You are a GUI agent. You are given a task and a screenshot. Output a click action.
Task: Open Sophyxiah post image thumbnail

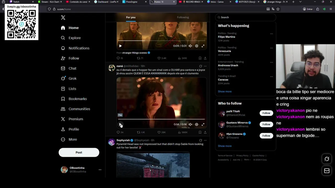(153, 165)
